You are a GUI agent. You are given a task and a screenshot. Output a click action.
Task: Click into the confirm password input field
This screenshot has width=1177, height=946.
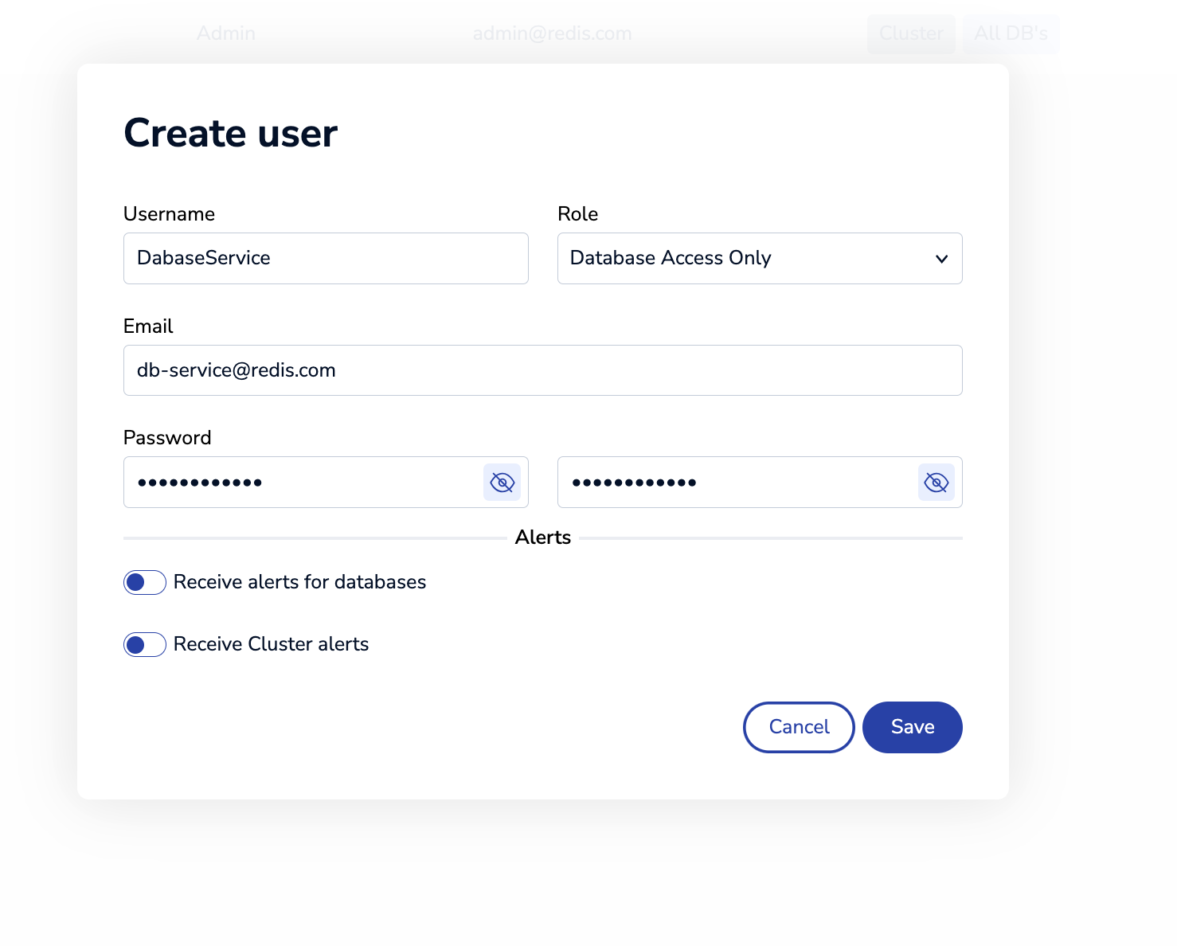pos(737,483)
